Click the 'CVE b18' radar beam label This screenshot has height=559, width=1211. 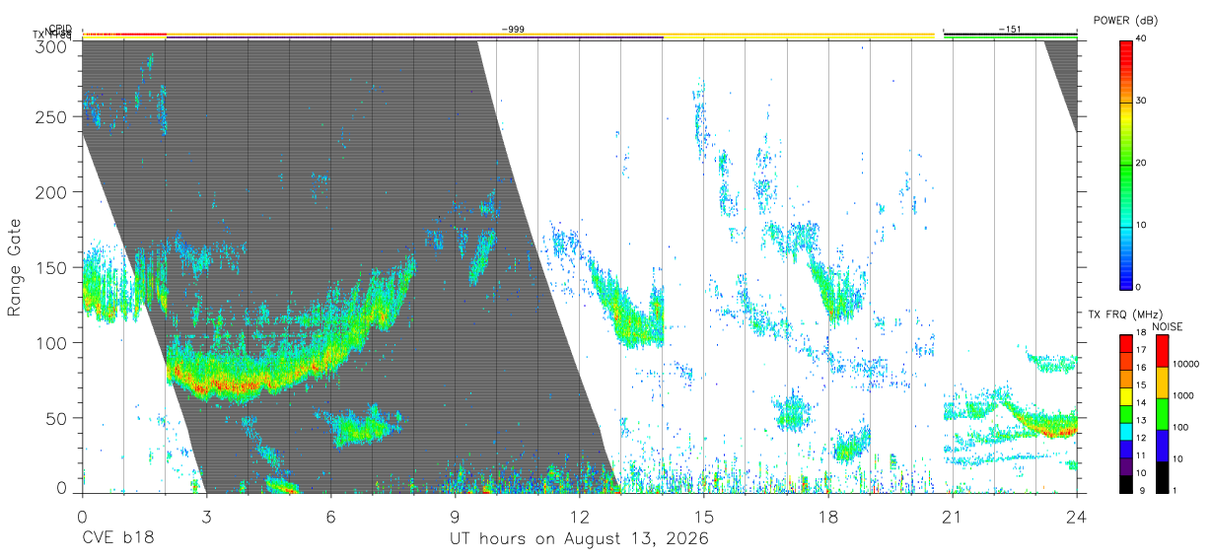pos(117,539)
